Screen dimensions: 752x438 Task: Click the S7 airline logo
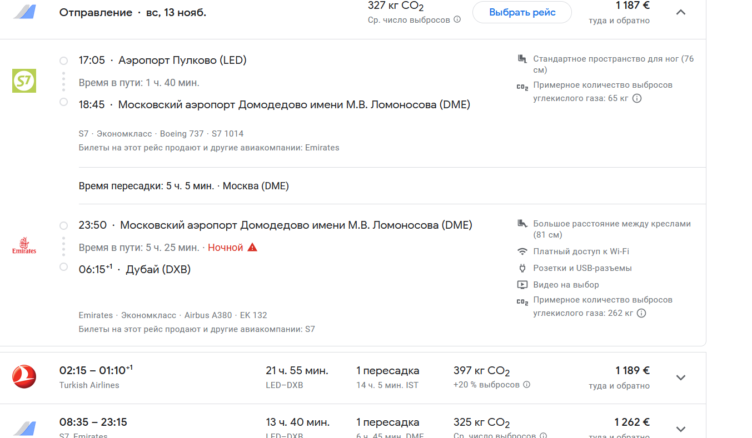point(24,80)
